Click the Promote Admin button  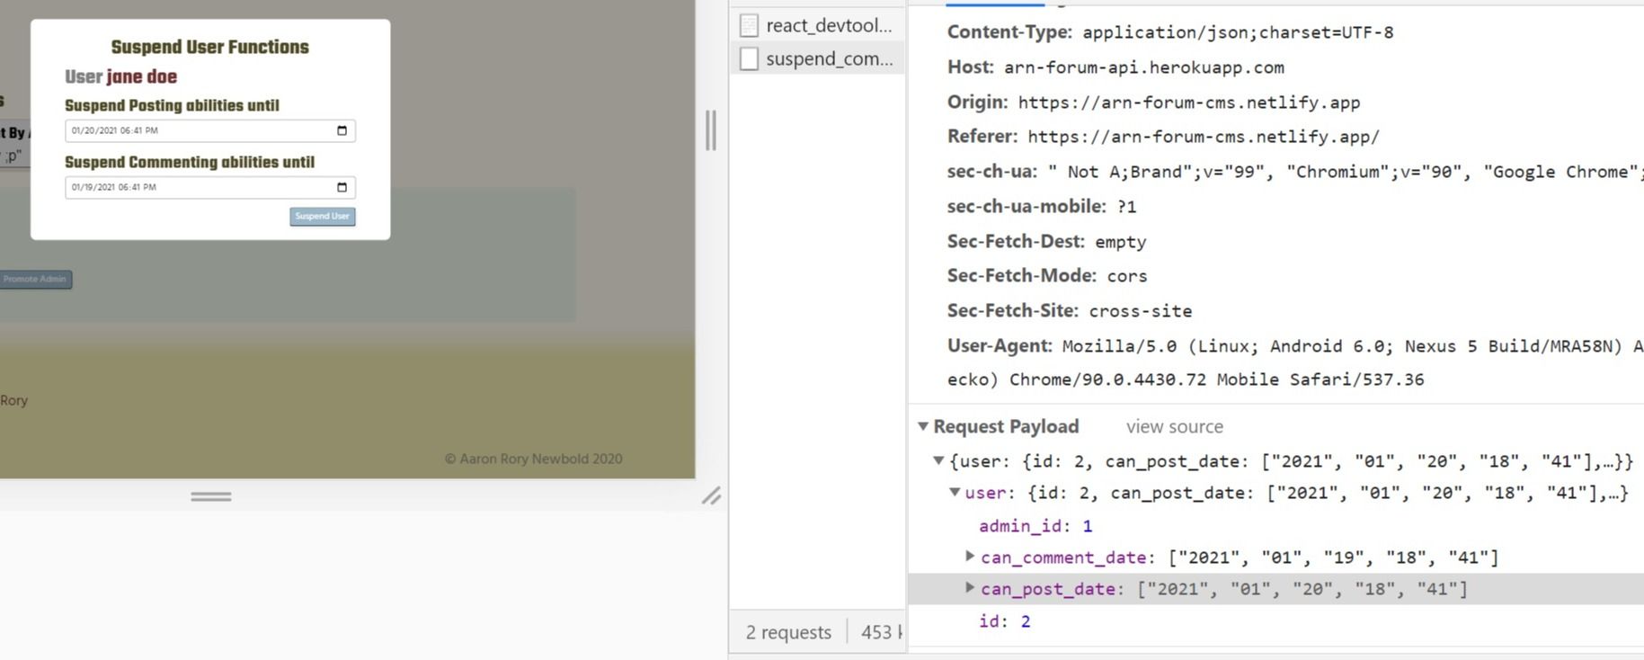point(35,279)
